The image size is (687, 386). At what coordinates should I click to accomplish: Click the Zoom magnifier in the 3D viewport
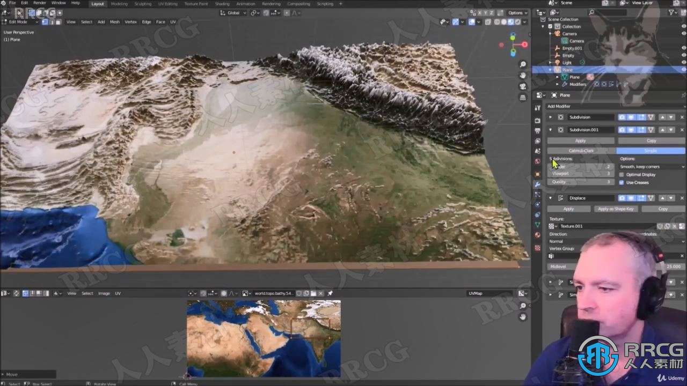point(523,64)
